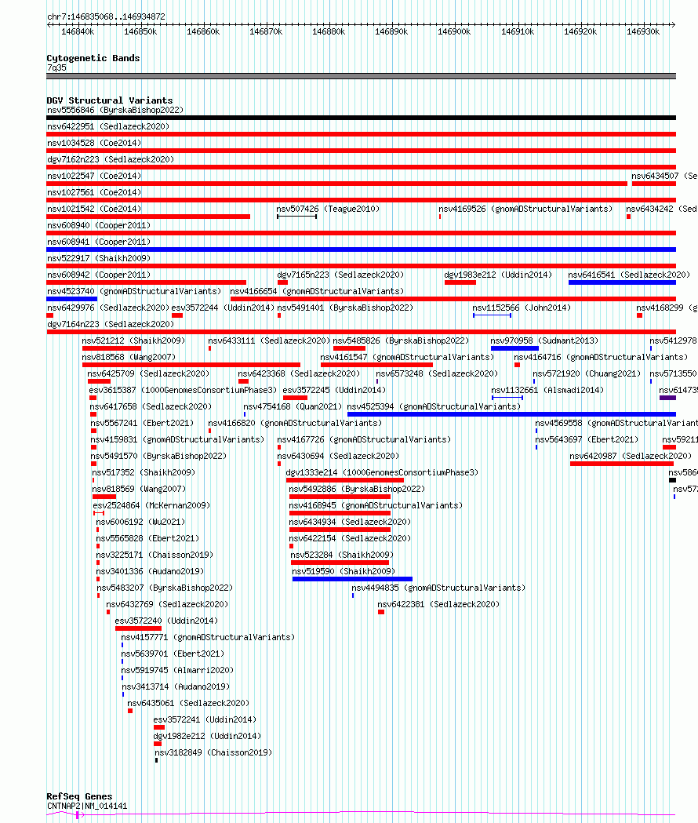Image resolution: width=698 pixels, height=823 pixels.
Task: Click nsv3225171 (Chaisson2019) label
Action: point(155,555)
